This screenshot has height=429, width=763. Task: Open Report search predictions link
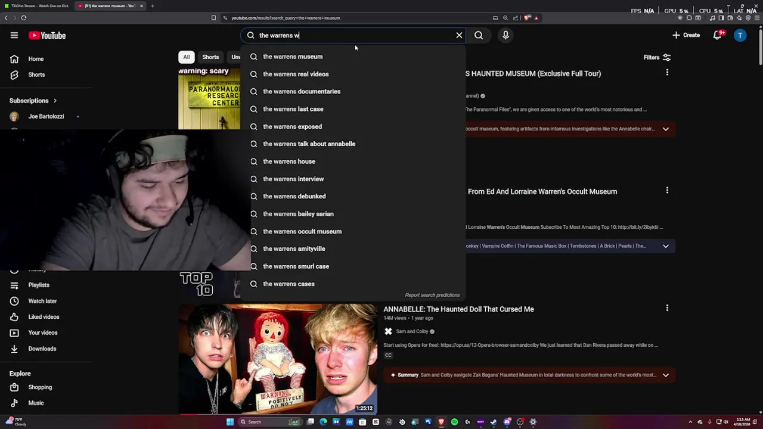[x=432, y=295]
